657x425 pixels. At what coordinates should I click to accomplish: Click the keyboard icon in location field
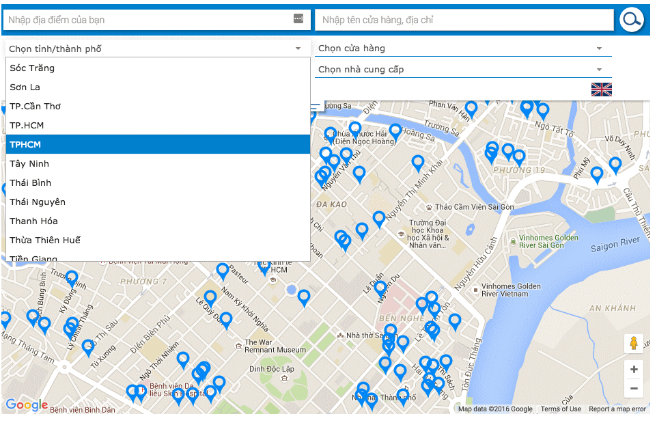coord(298,18)
